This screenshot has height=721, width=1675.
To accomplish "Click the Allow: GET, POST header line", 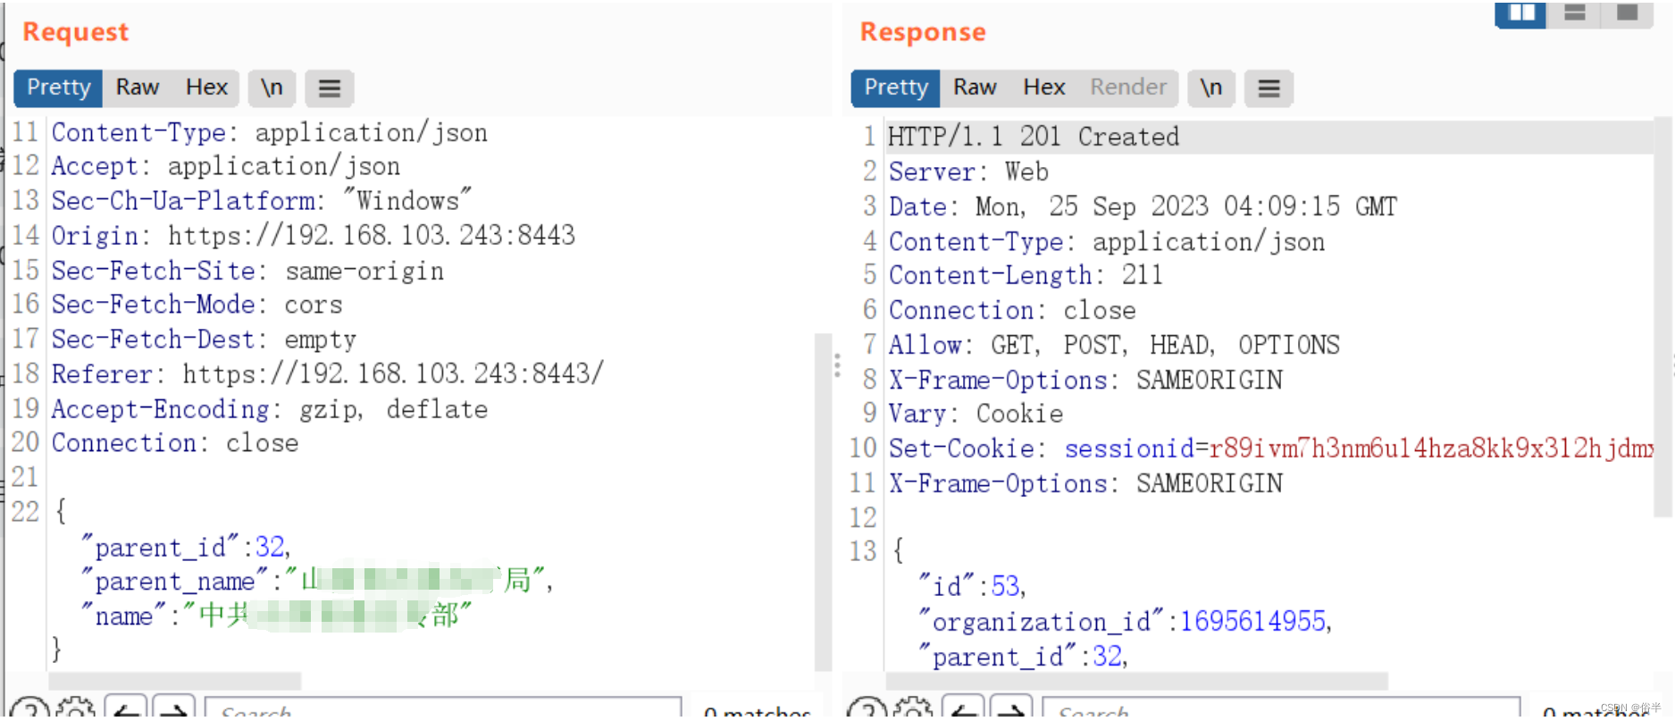I will [x=1114, y=345].
